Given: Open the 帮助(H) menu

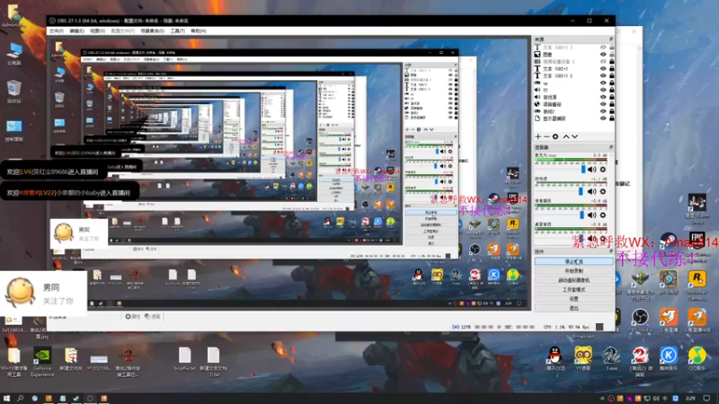Looking at the screenshot, I should 199,31.
